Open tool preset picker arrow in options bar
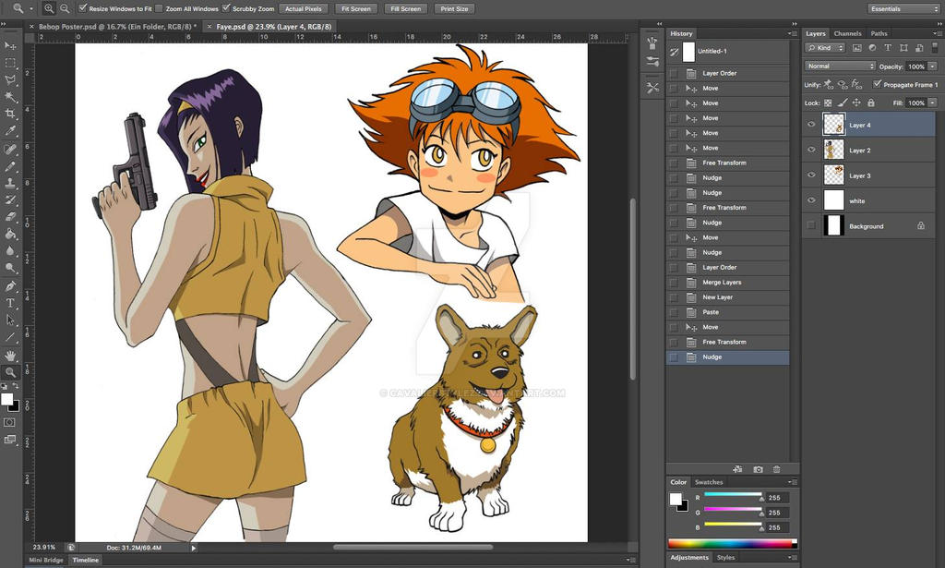The width and height of the screenshot is (945, 568). pyautogui.click(x=31, y=9)
